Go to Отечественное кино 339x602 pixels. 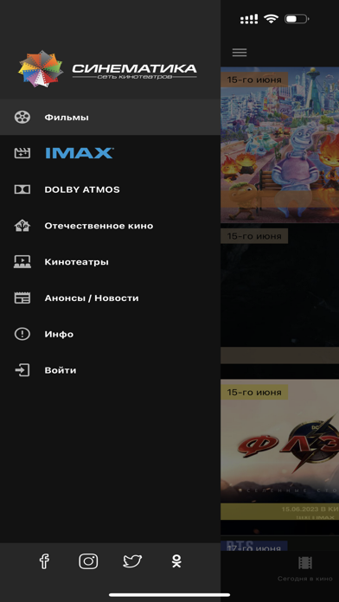110,226
